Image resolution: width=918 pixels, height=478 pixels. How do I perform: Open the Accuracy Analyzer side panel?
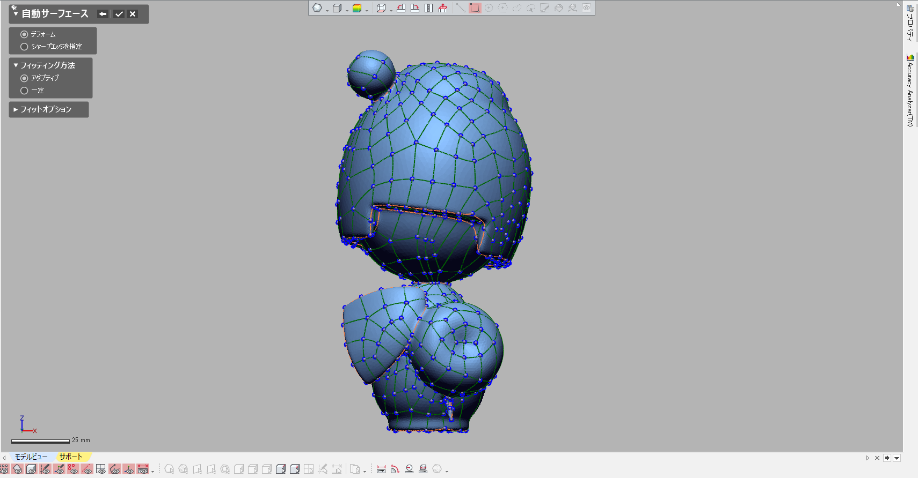click(910, 90)
